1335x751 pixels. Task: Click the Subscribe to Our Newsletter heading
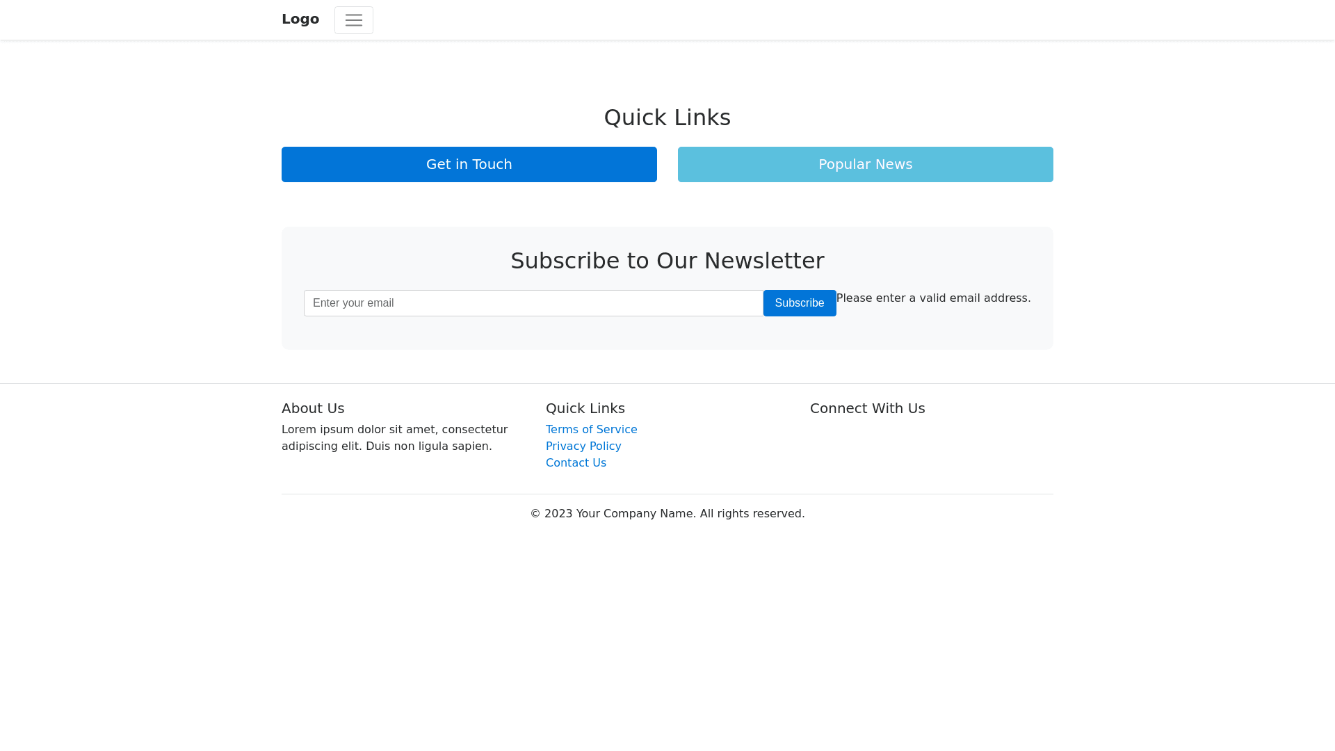click(667, 261)
